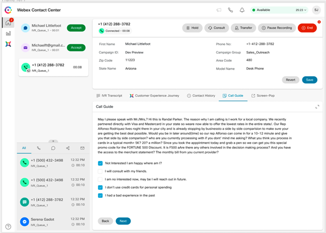Click the Back button in Call Guide
The width and height of the screenshot is (326, 233).
[x=105, y=221]
